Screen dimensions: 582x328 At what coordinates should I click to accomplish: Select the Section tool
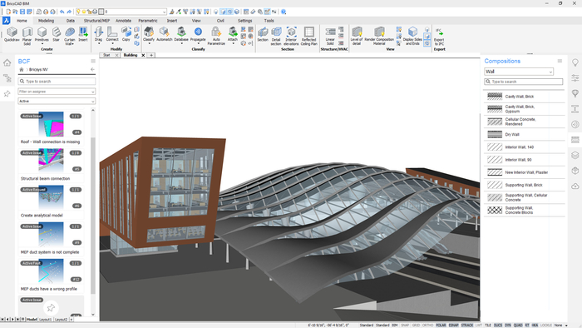[263, 34]
